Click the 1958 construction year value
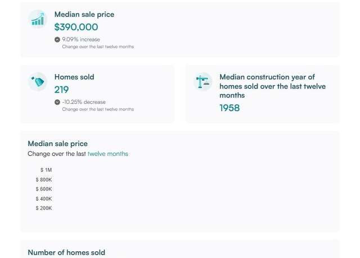The image size is (360, 258). 229,108
